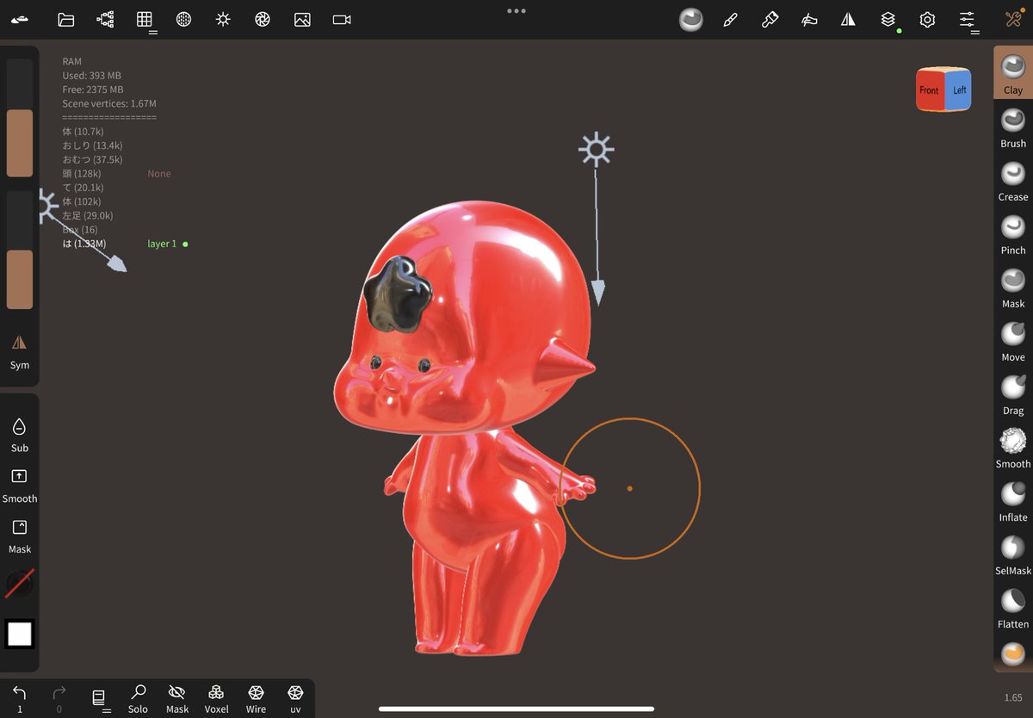Select the Smooth brush with spiky sphere icon
1033x718 pixels.
coord(1013,447)
